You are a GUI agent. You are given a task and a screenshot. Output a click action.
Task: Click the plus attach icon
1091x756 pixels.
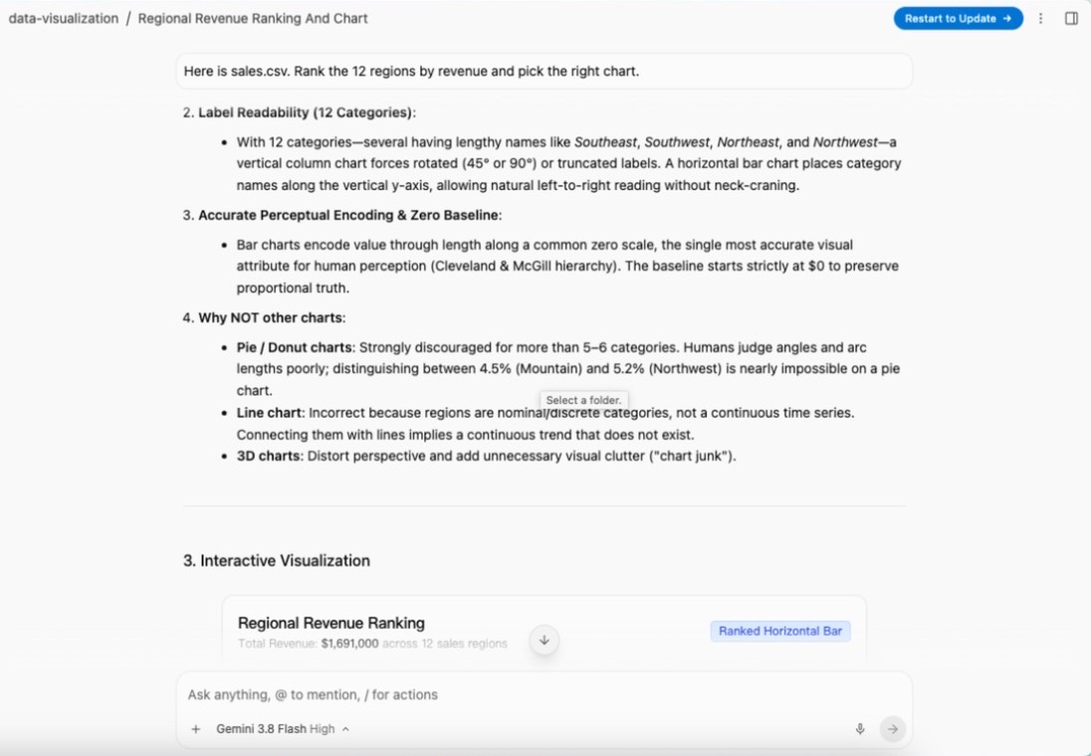coord(195,729)
